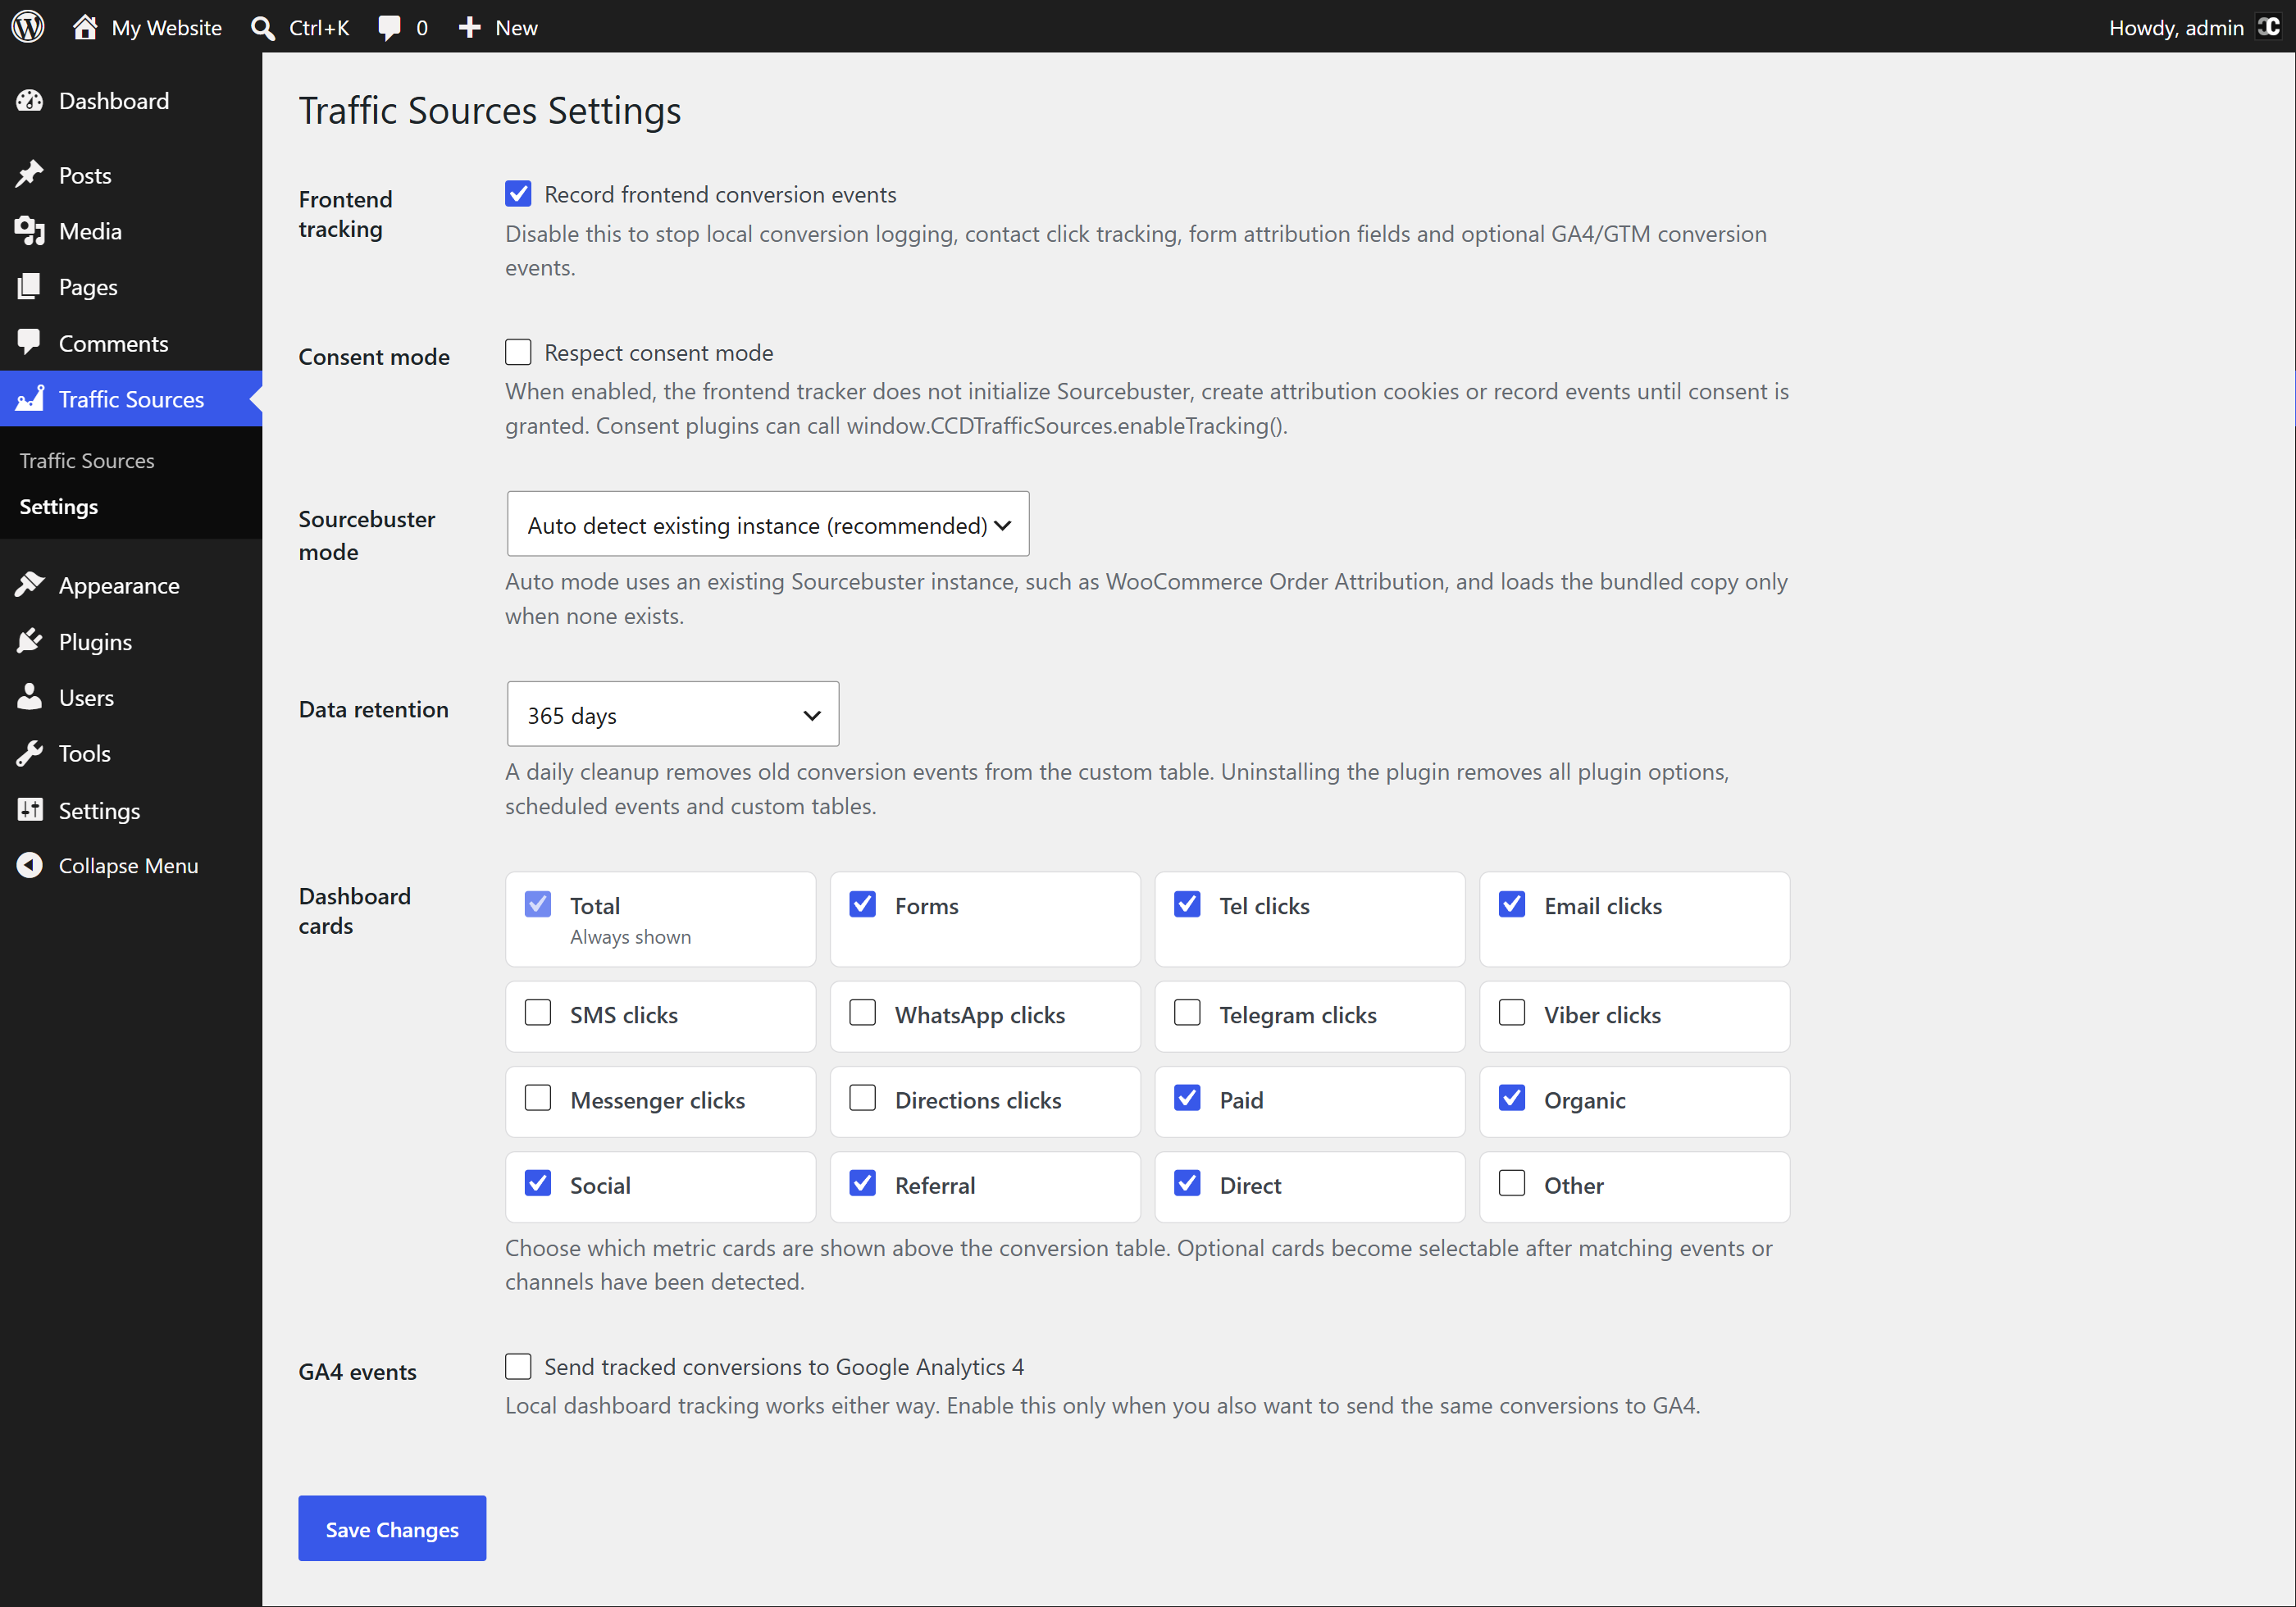Click the Save Changes button
The height and width of the screenshot is (1607, 2296).
[x=392, y=1529]
